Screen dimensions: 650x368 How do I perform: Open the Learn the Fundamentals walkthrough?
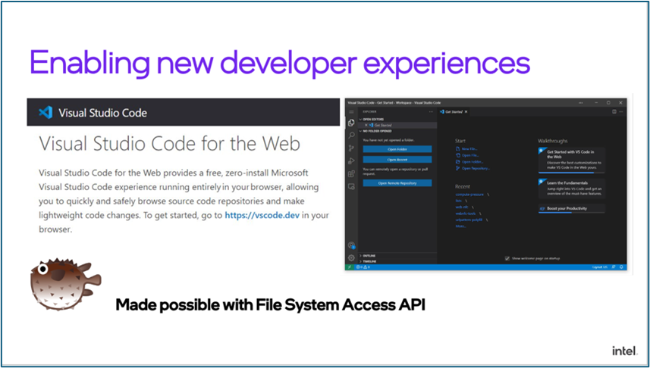(x=571, y=189)
